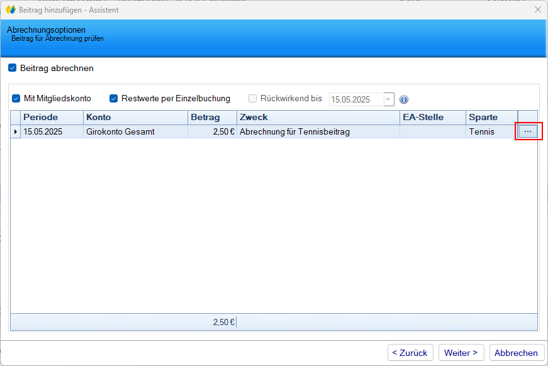
Task: Select the row indicator arrow for 15.05.2025
Action: [16, 132]
